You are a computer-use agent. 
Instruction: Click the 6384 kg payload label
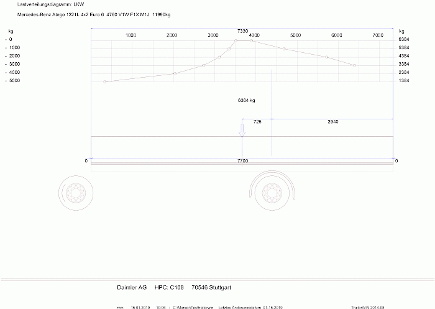[247, 100]
